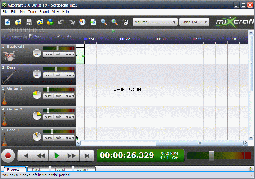Solo the Guitar 1 track
This screenshot has width=255, height=179.
[x=59, y=96]
